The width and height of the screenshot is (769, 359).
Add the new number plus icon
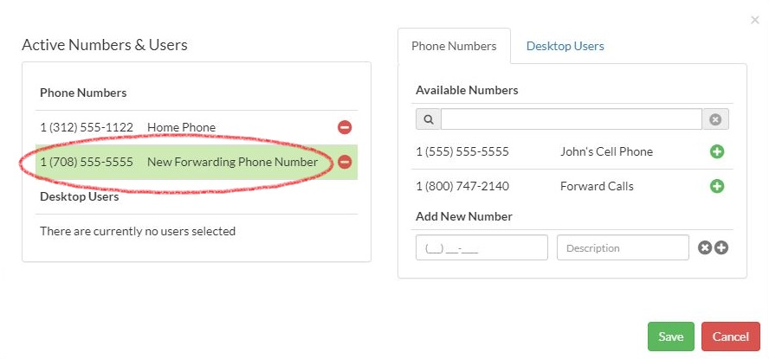point(721,247)
